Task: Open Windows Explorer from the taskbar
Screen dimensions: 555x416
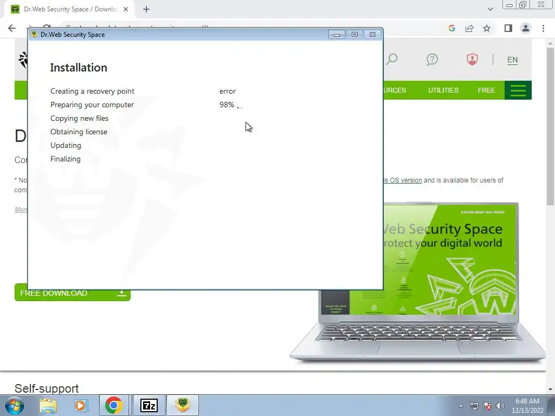Action: tap(48, 405)
